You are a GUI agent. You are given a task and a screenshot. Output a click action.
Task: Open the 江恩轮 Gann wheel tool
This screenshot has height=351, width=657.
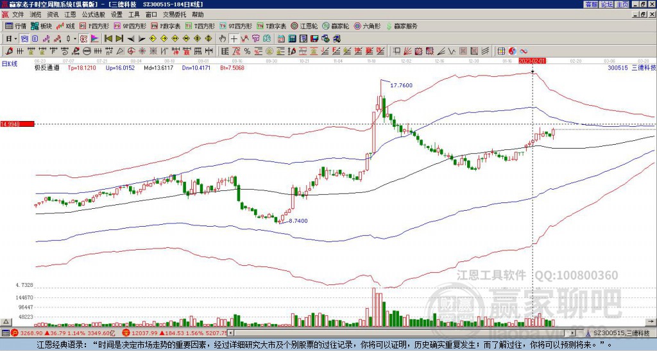305,26
